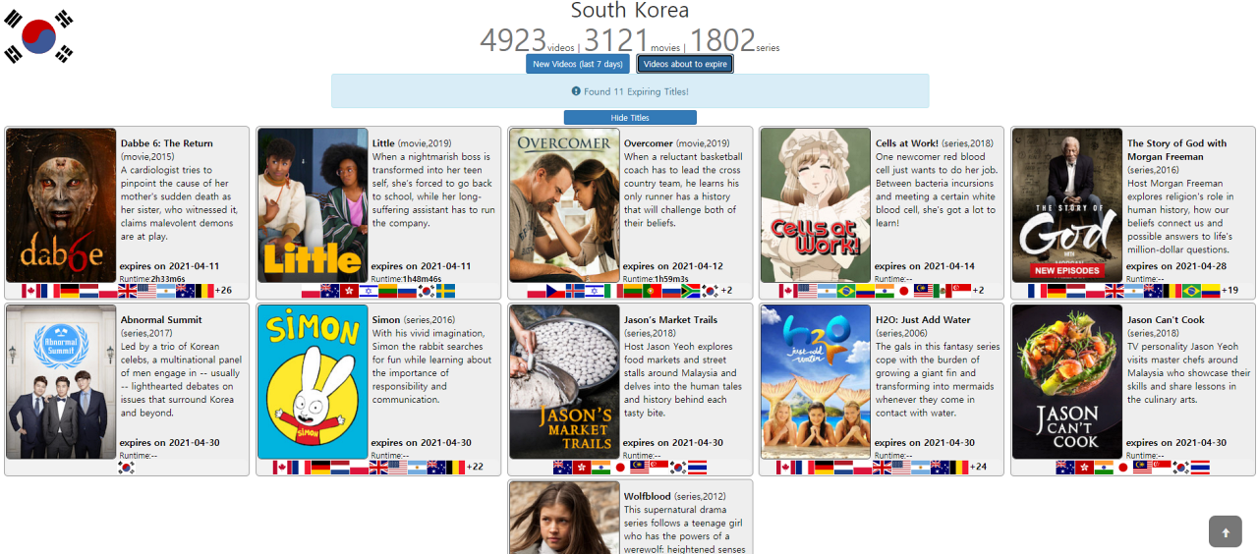The width and height of the screenshot is (1258, 554).
Task: Click the Jason Can't Cook title
Action: (x=1166, y=320)
